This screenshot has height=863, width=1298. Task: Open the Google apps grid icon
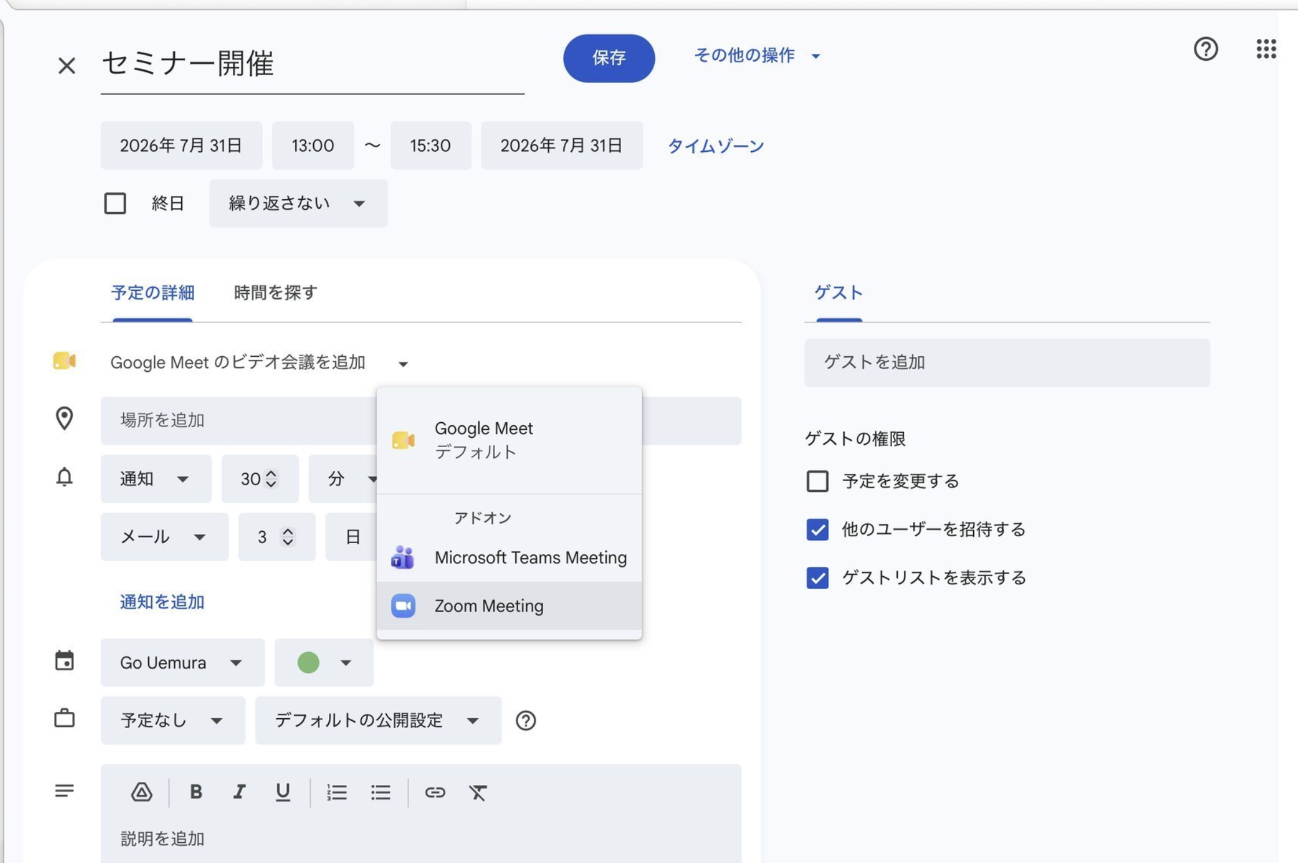pyautogui.click(x=1266, y=49)
